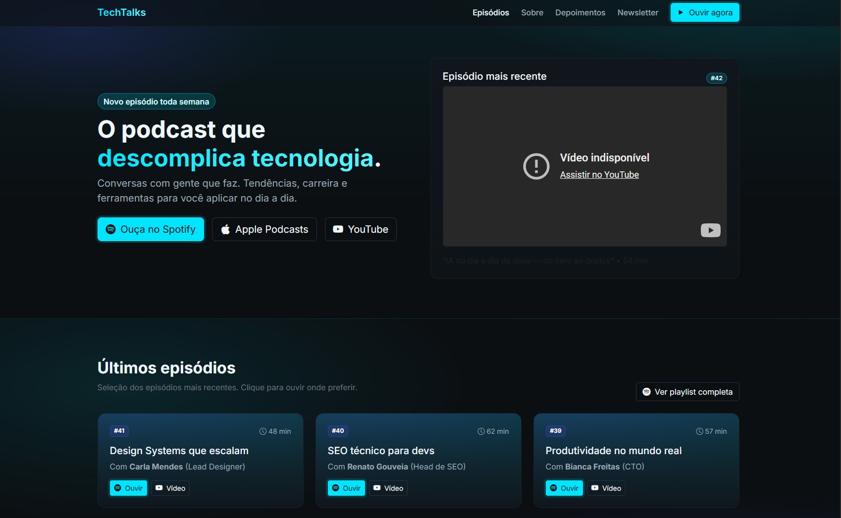The height and width of the screenshot is (518, 841).
Task: Click the 'Ouvir agora' header button
Action: pos(704,13)
